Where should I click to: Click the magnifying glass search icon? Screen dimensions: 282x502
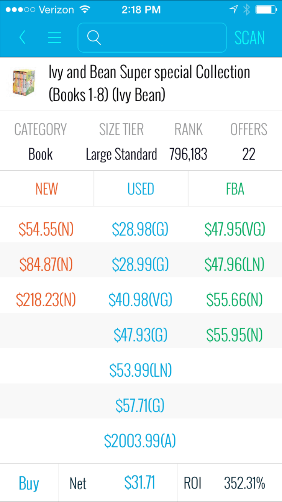coord(94,38)
